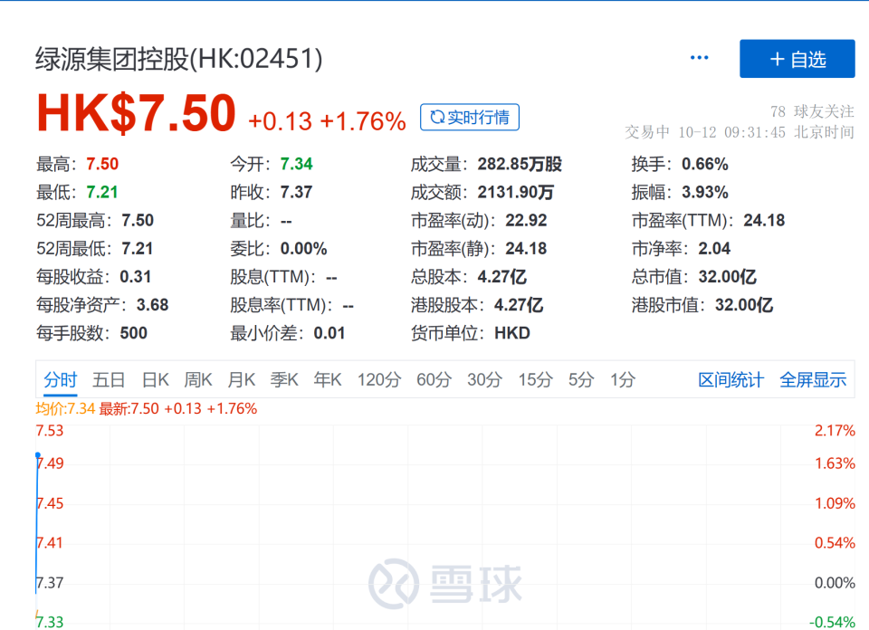Switch to the 60分 interval tab
Image resolution: width=869 pixels, height=630 pixels.
click(434, 380)
